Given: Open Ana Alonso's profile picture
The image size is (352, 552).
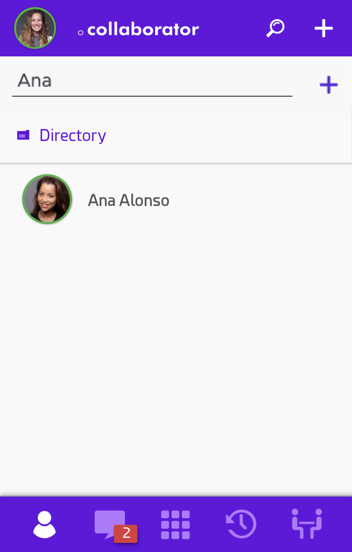Looking at the screenshot, I should pyautogui.click(x=47, y=199).
